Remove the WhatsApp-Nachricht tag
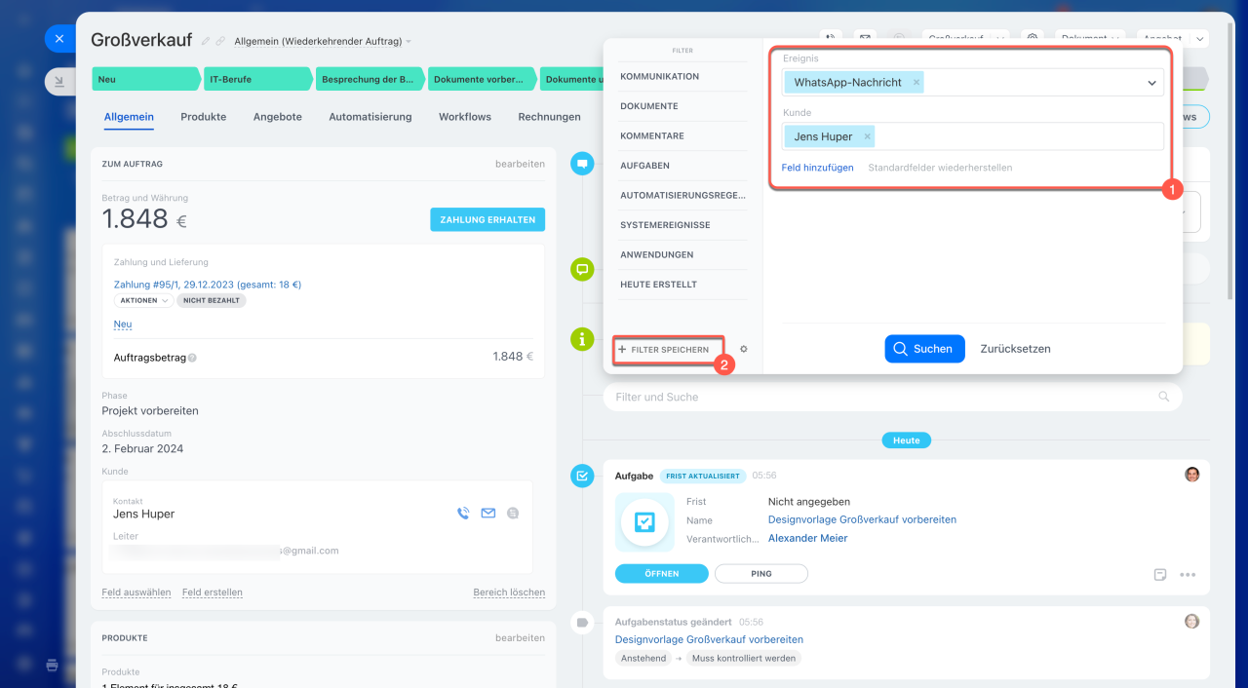The height and width of the screenshot is (688, 1248). coord(916,83)
